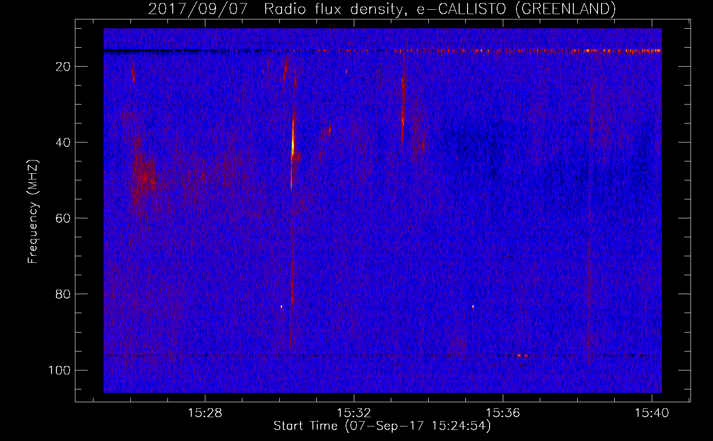Click the 15:28 time tick label
This screenshot has height=441, width=713.
pyautogui.click(x=205, y=413)
